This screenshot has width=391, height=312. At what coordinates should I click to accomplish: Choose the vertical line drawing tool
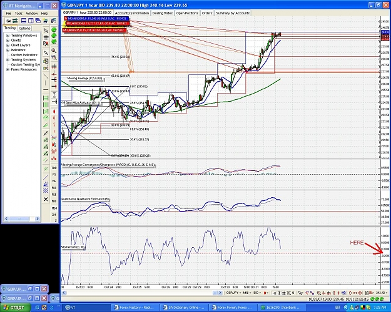(x=46, y=83)
